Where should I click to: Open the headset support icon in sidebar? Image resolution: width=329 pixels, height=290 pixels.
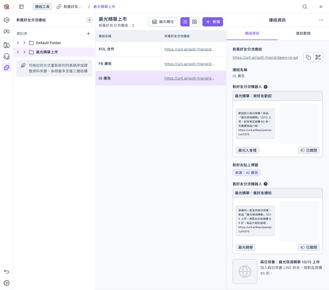[x=7, y=56]
